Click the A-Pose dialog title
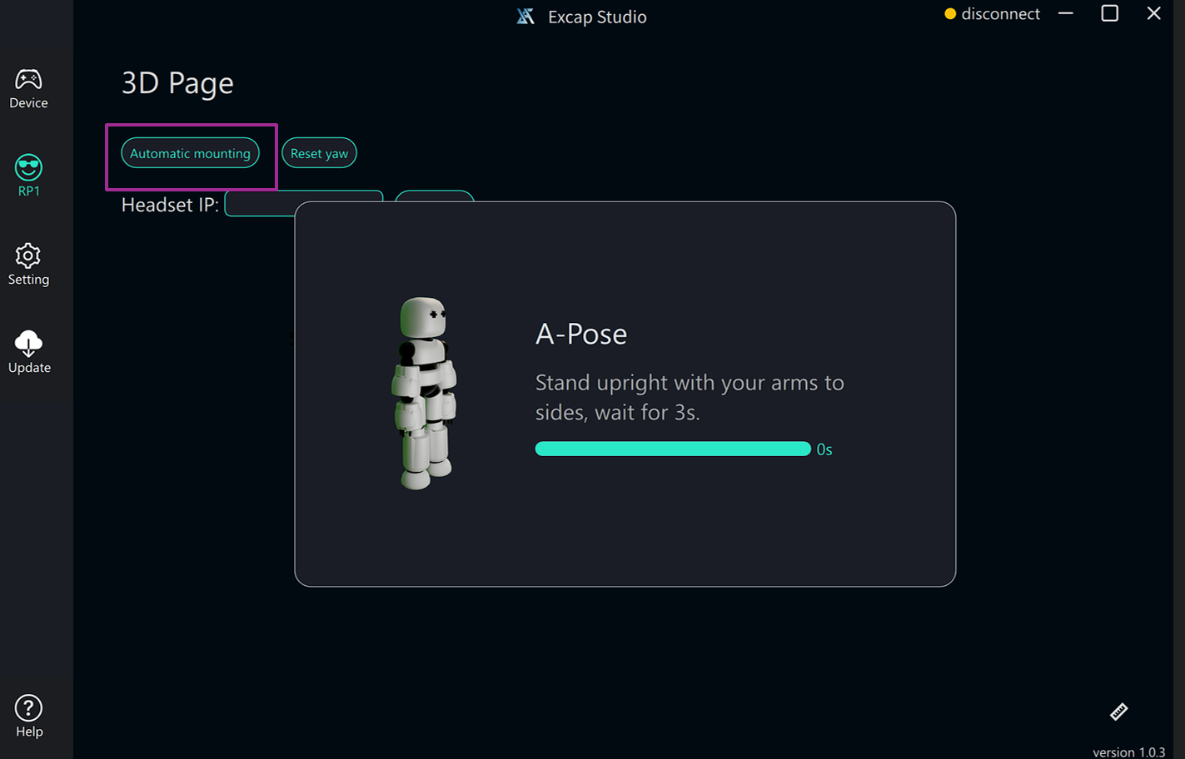 pos(580,334)
